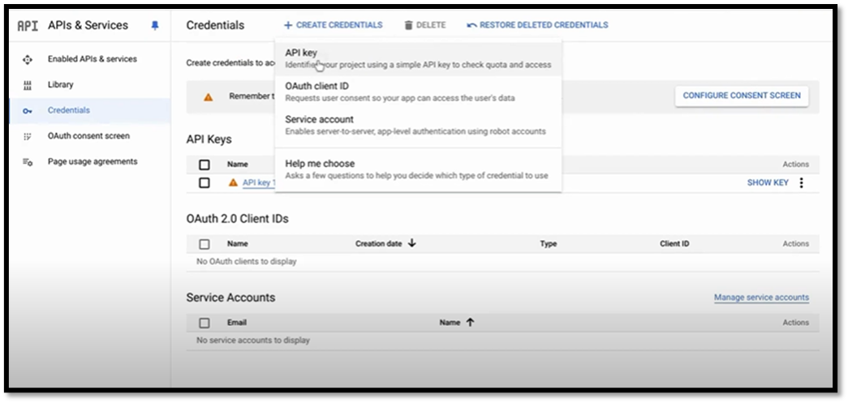Screen dimensions: 848x403
Task: Click the Actions column header in API Keys table
Action: tap(796, 165)
